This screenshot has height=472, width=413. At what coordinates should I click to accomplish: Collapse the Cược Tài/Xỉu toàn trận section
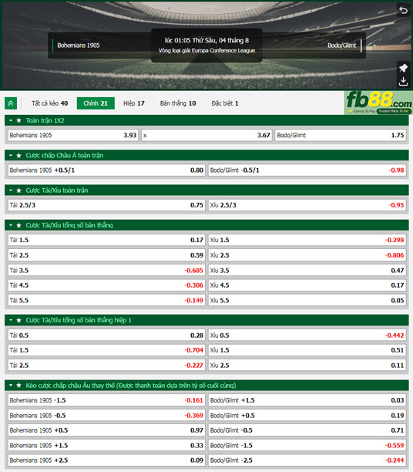(x=11, y=190)
